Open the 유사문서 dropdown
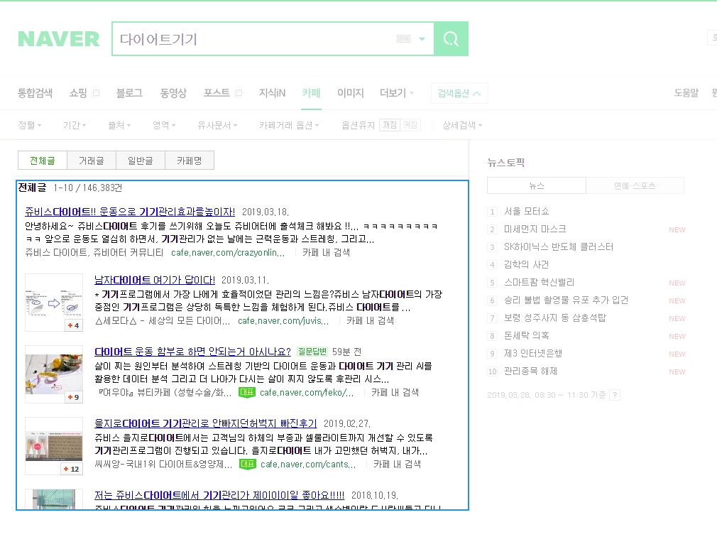The image size is (717, 537). pos(217,125)
